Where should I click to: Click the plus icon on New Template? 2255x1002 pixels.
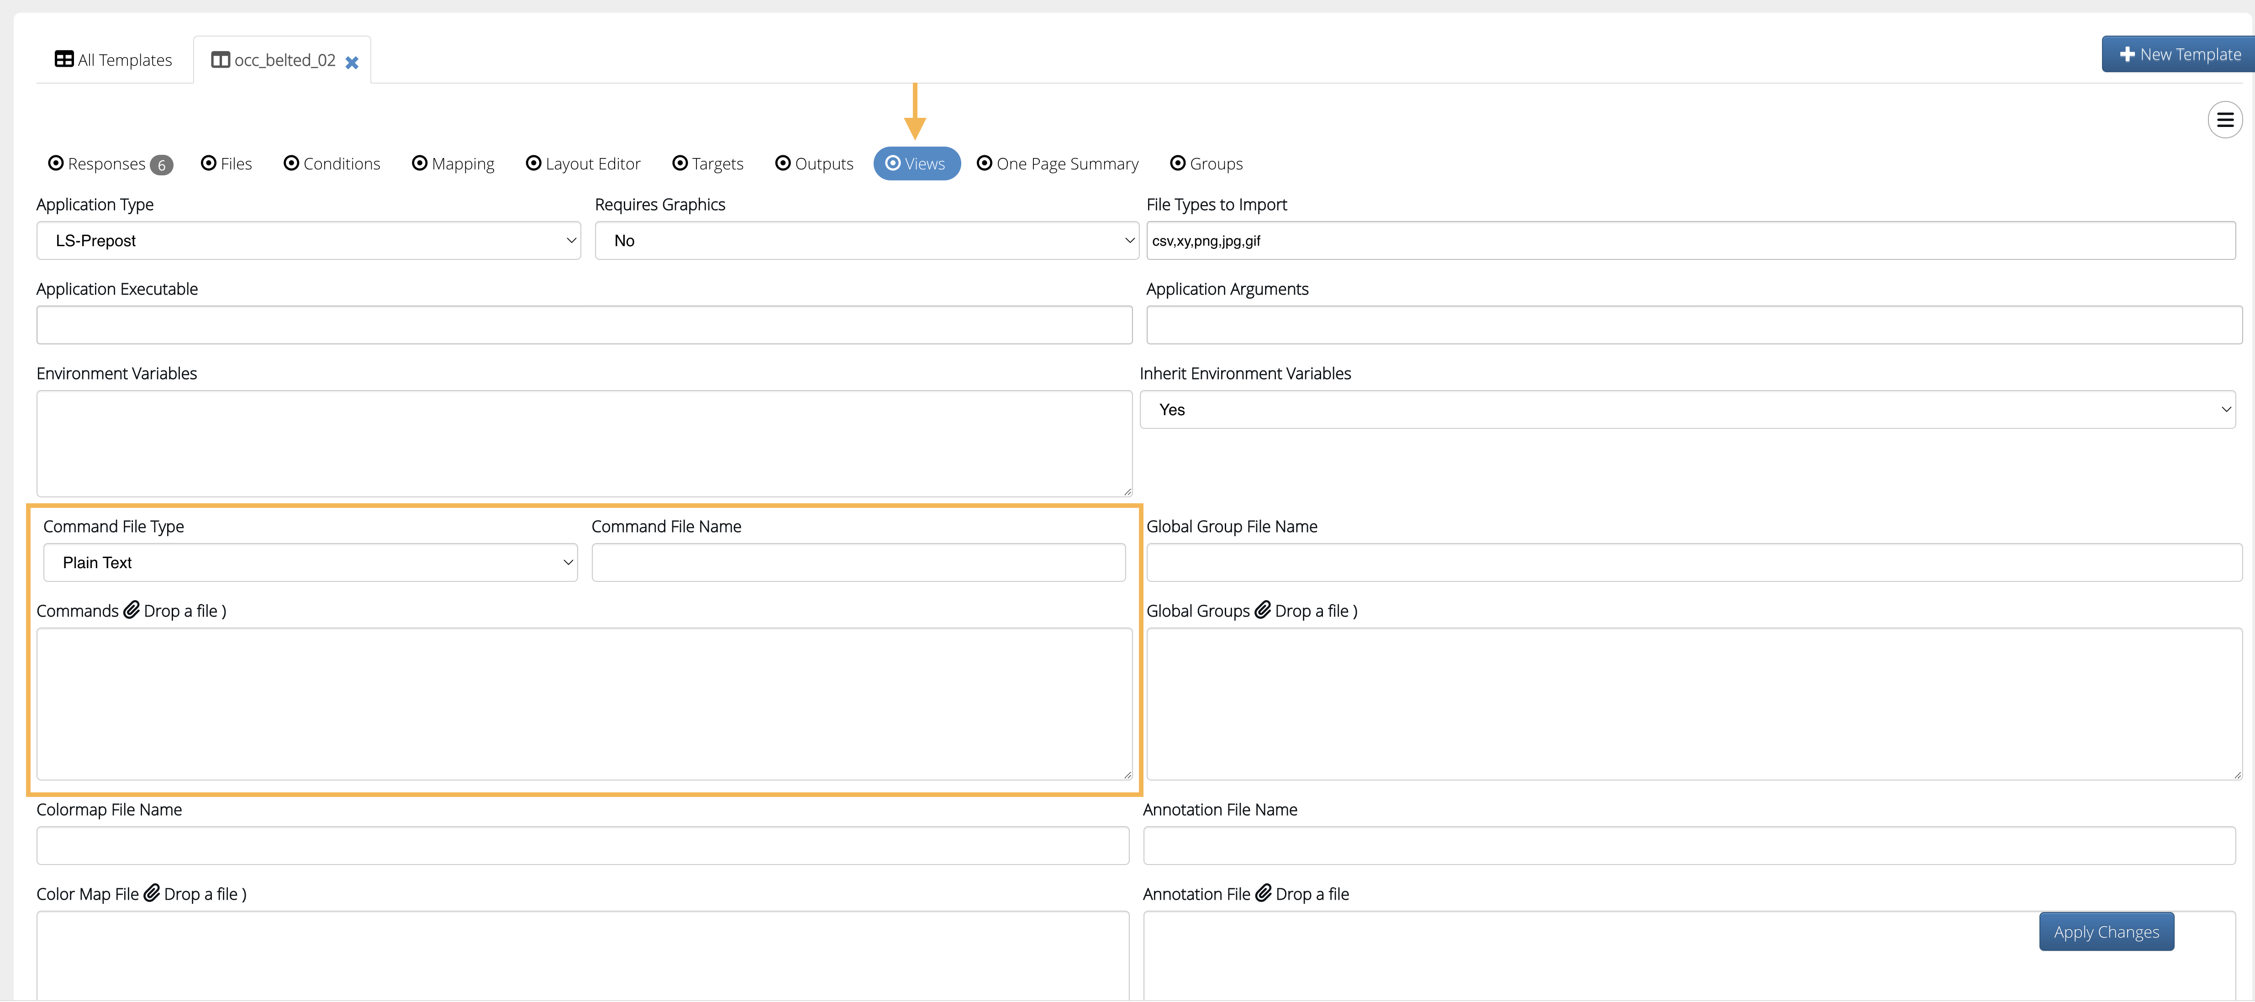(2126, 54)
